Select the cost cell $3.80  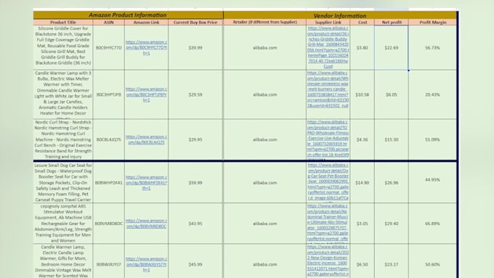tap(363, 47)
